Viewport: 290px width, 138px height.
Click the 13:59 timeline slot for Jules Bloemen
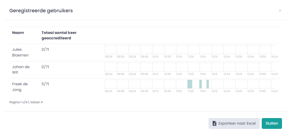(x=265, y=50)
